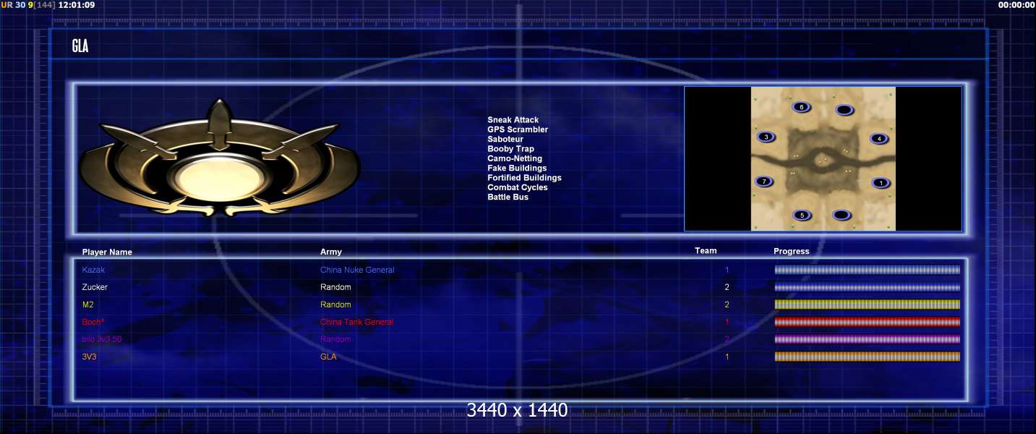This screenshot has height=434, width=1036.
Task: Click Zucker's Random army entry
Action: tap(335, 287)
